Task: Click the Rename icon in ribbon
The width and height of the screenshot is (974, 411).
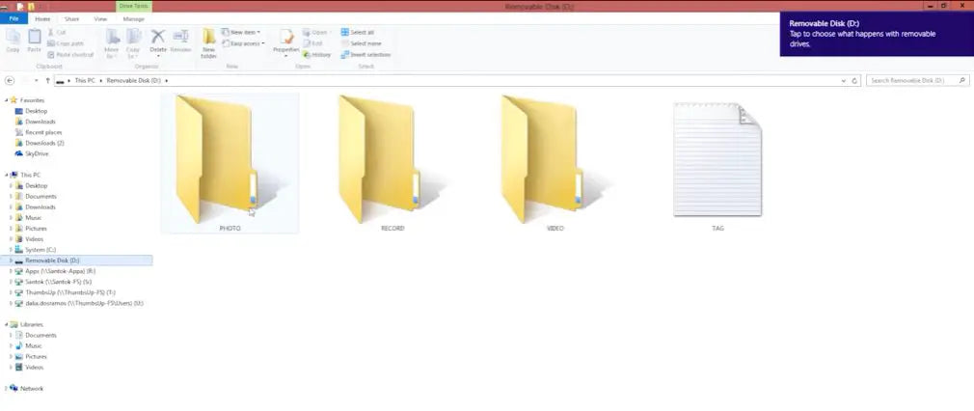Action: click(180, 41)
